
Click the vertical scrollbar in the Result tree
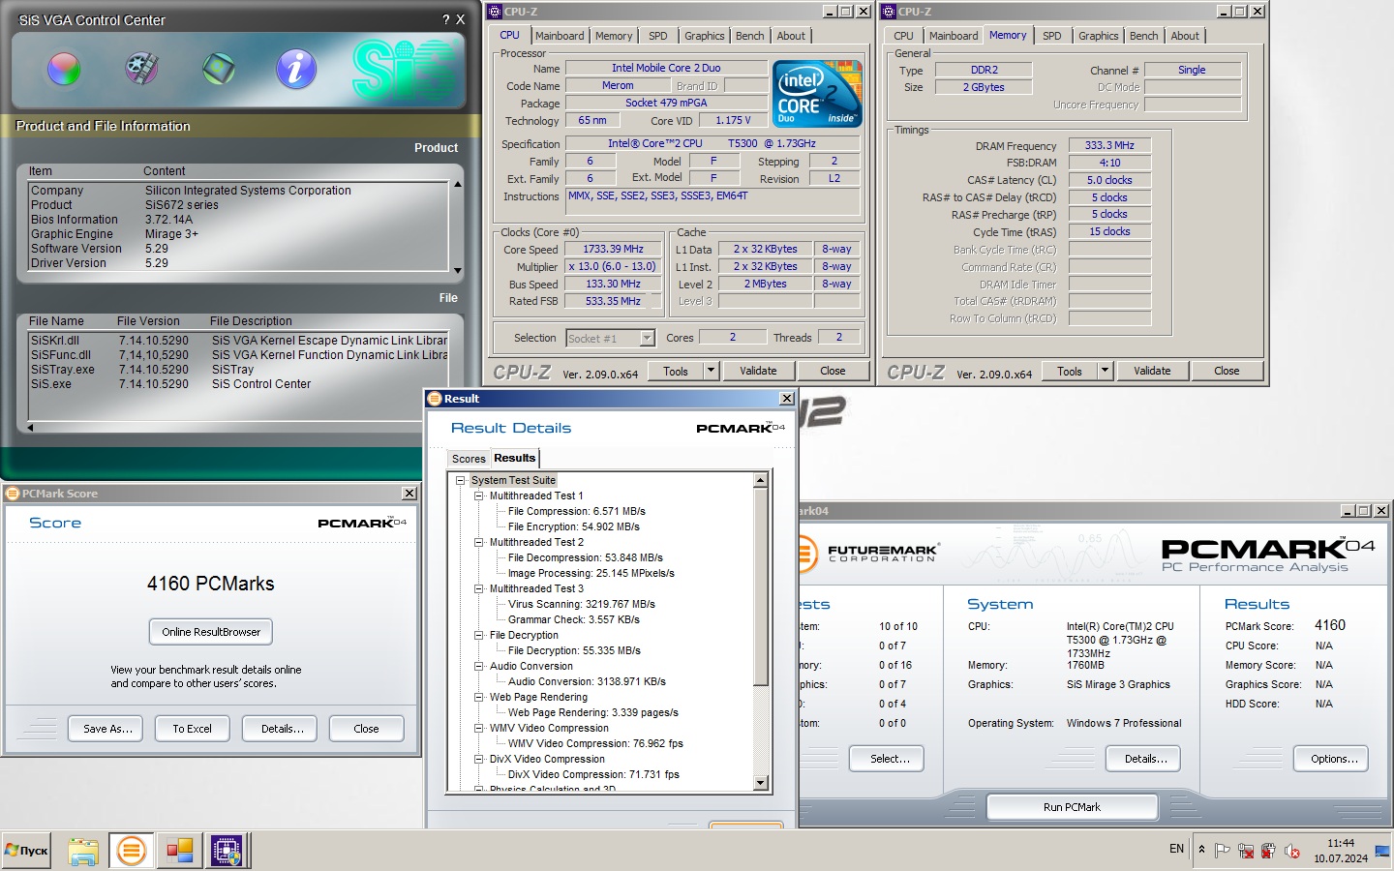(760, 631)
